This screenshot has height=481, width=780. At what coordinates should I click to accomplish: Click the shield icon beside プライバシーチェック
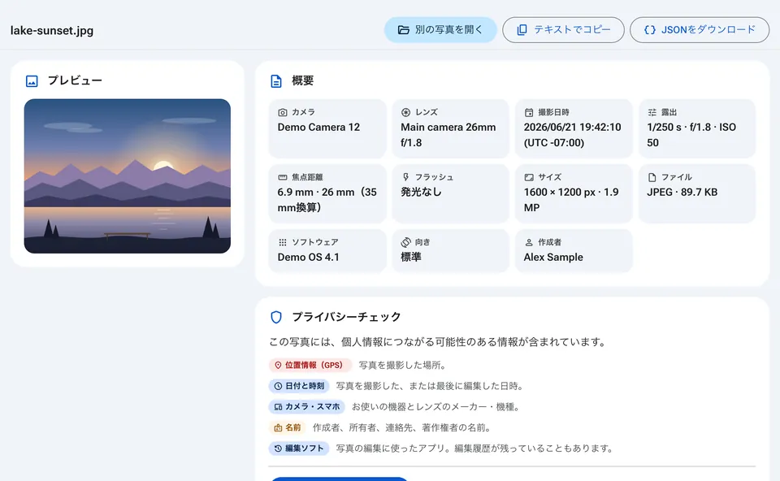tap(276, 317)
